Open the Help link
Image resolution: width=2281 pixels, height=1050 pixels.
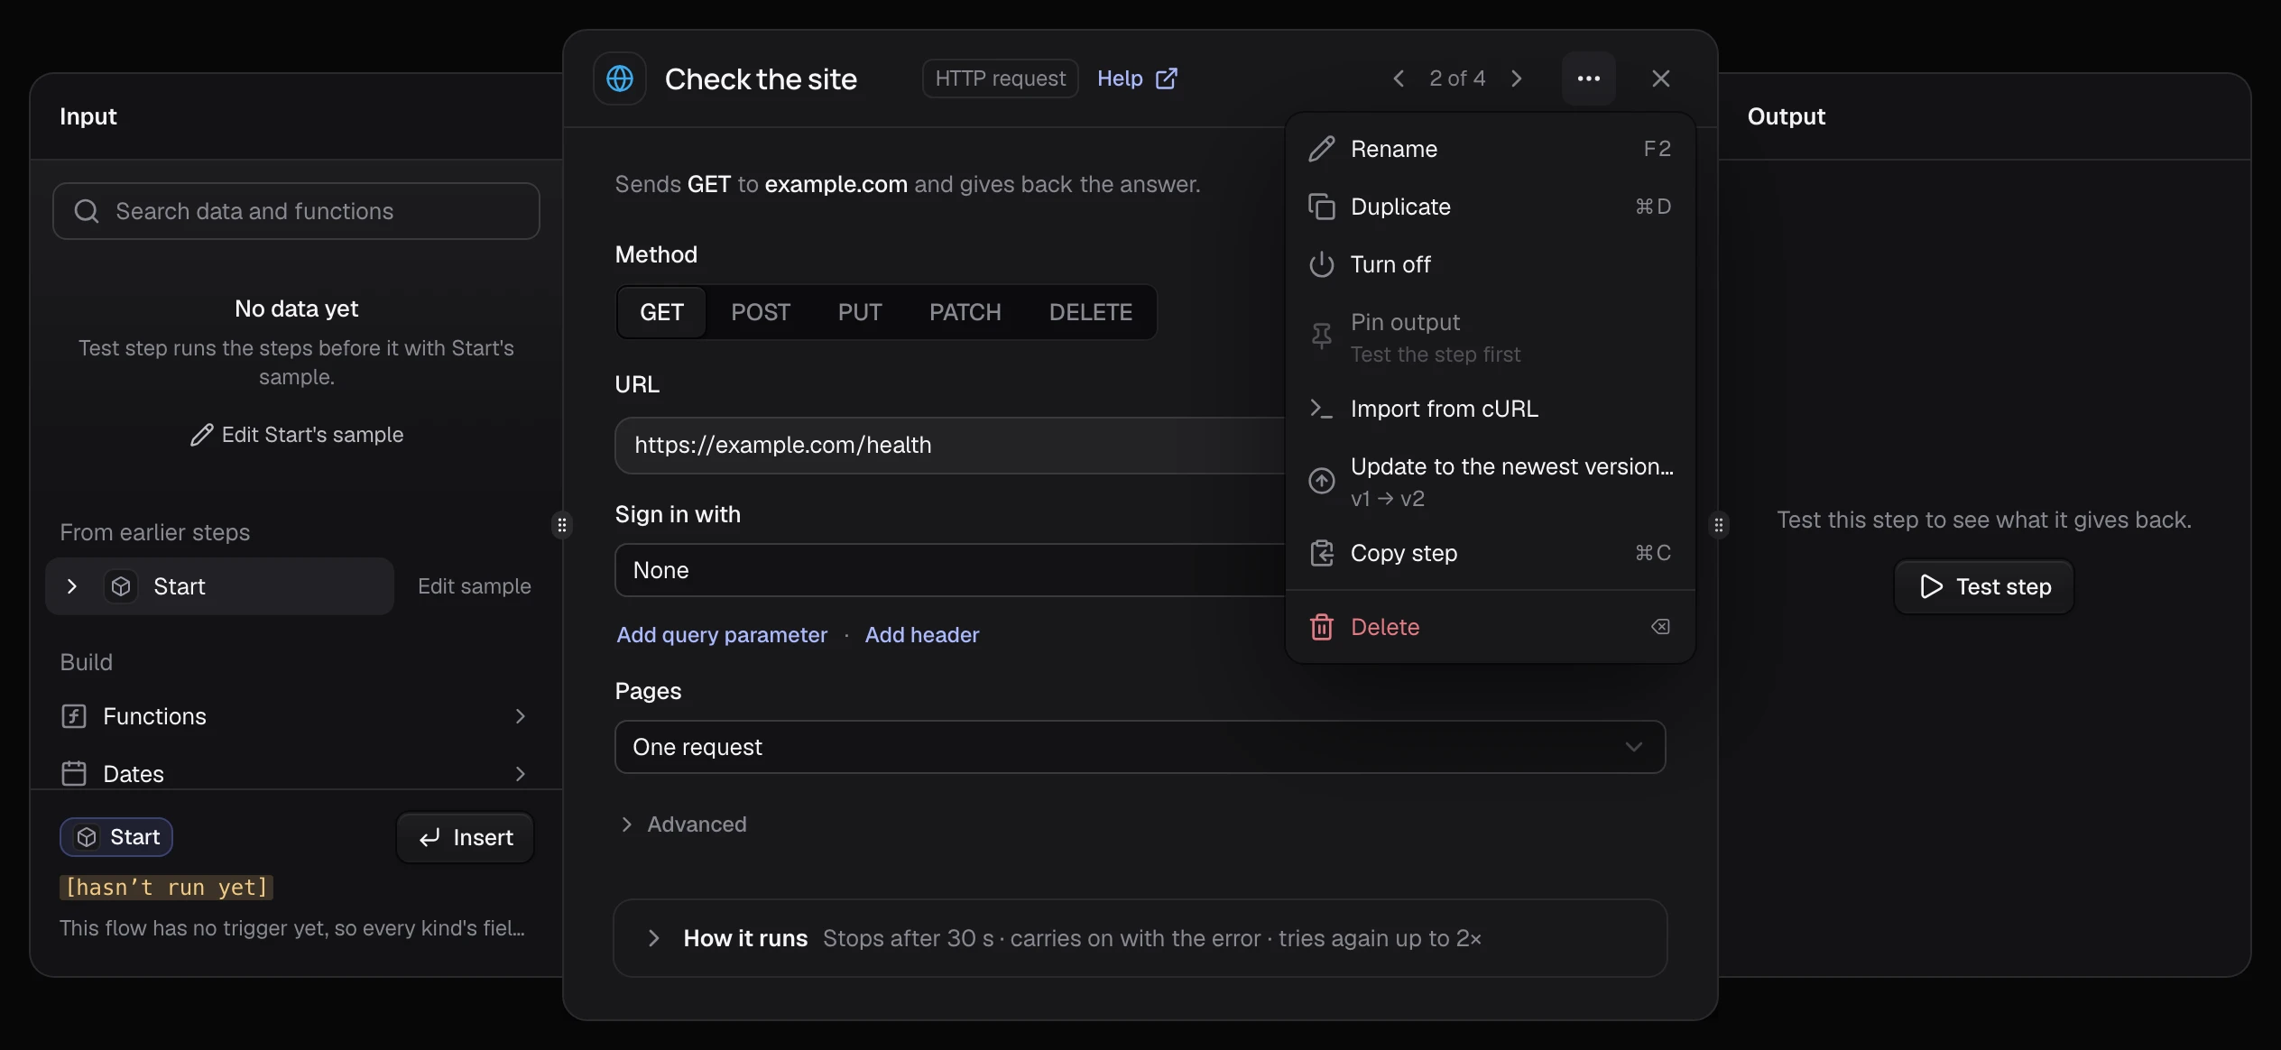point(1137,78)
